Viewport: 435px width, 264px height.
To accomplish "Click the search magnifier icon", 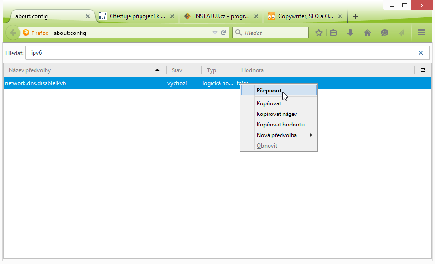I will (x=238, y=33).
